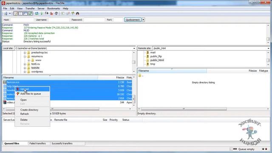
Task: Toggle remote directory tree display
Action: pyautogui.click(x=25, y=14)
